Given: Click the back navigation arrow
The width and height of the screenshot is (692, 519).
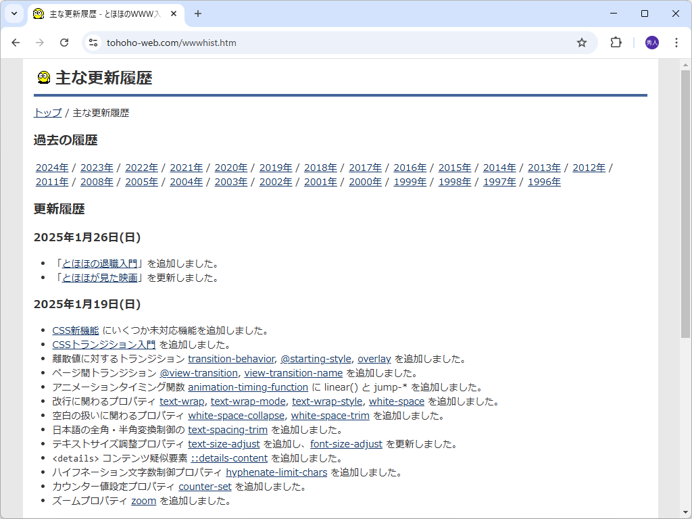Looking at the screenshot, I should point(16,42).
